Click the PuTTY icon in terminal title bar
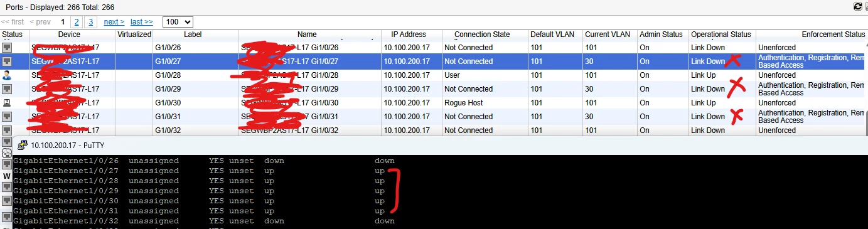This screenshot has height=229, width=868. (x=22, y=145)
